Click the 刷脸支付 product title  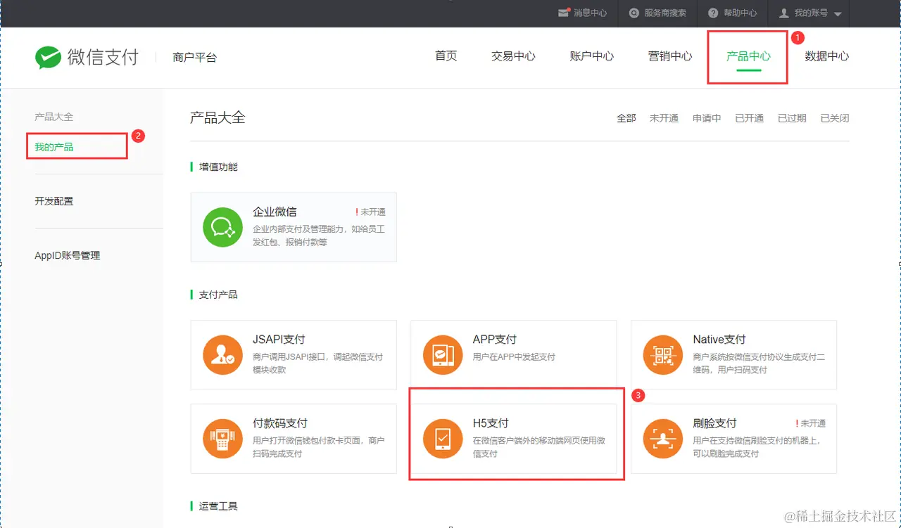click(714, 423)
